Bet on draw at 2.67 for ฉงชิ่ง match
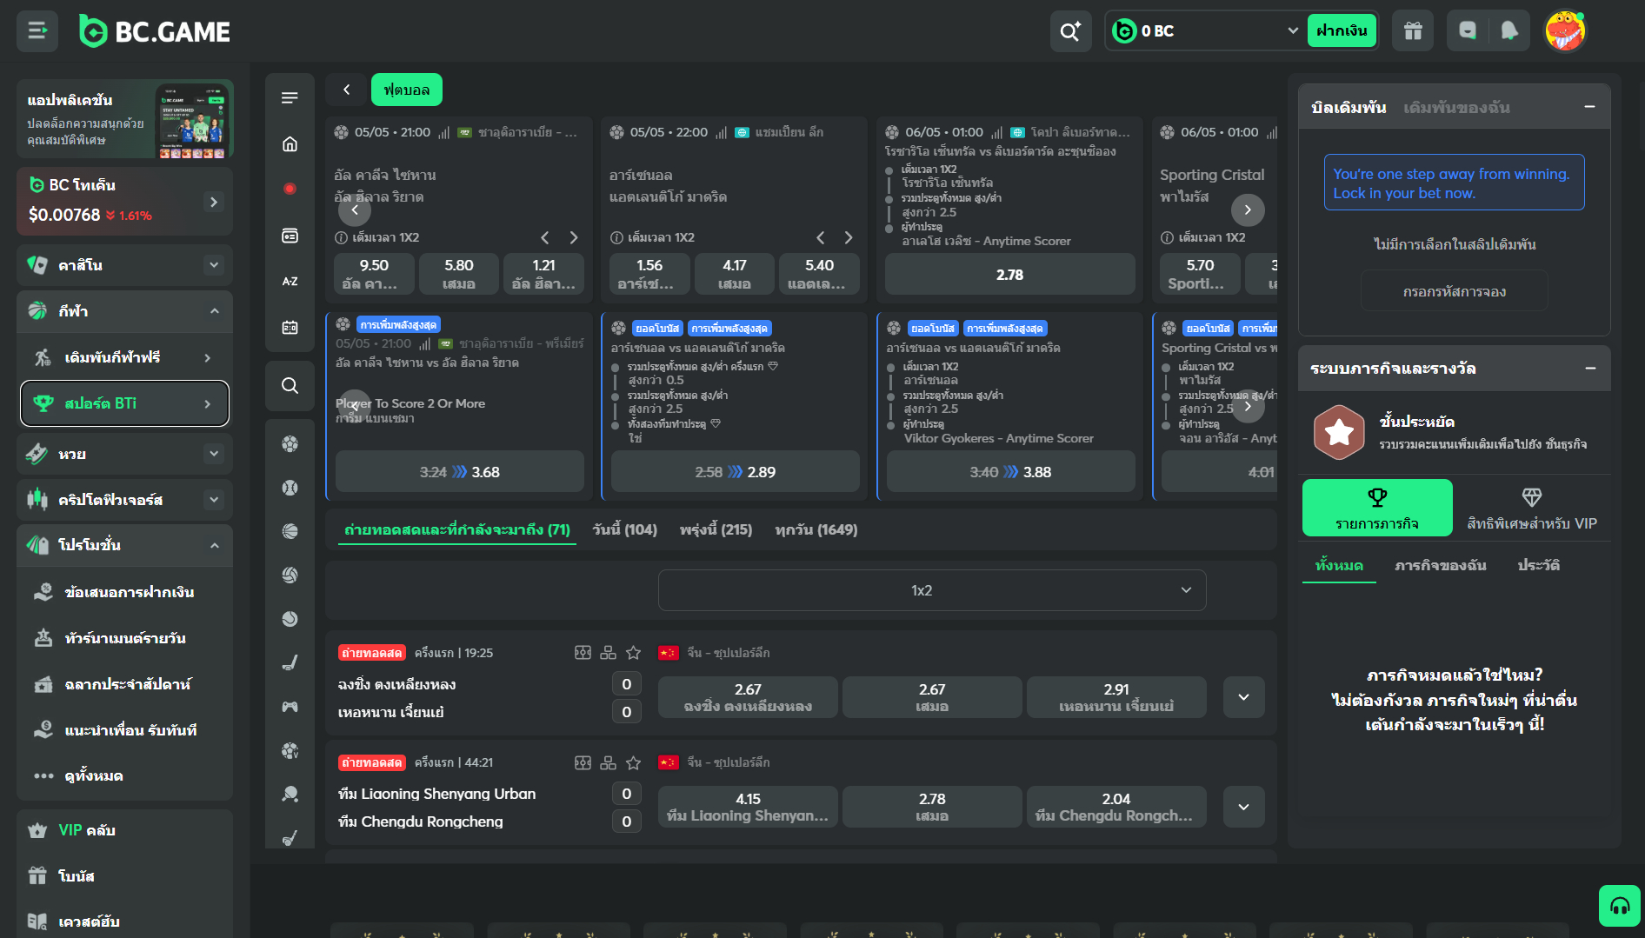Viewport: 1645px width, 938px height. point(932,697)
